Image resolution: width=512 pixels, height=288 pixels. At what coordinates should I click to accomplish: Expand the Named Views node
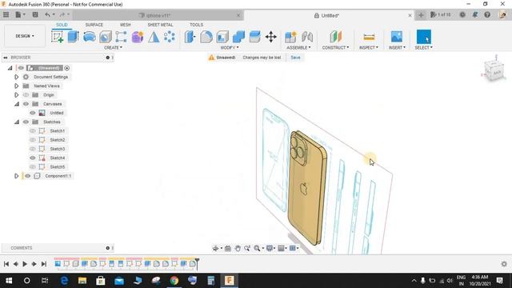(16, 86)
